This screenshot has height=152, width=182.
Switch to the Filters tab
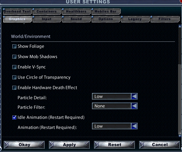click(165, 19)
